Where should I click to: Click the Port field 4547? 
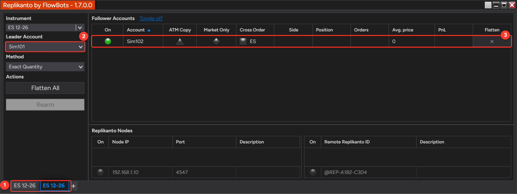(204, 172)
